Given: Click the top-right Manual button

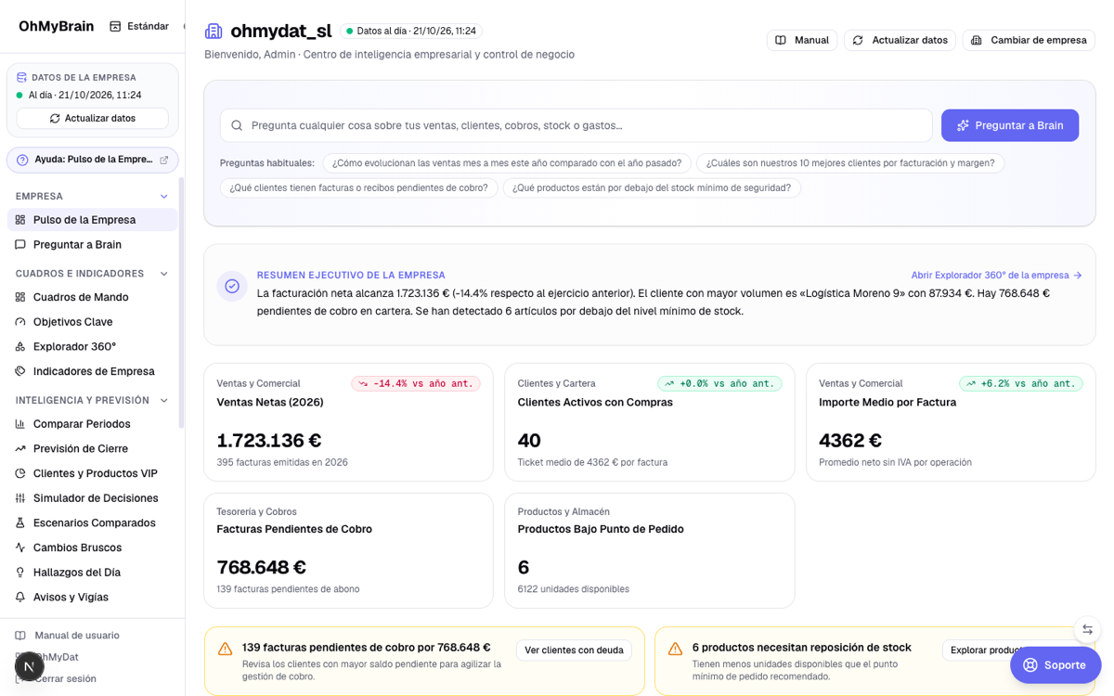Looking at the screenshot, I should (802, 40).
